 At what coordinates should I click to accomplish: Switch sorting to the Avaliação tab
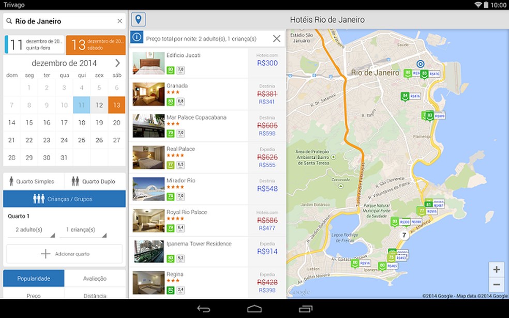95,278
